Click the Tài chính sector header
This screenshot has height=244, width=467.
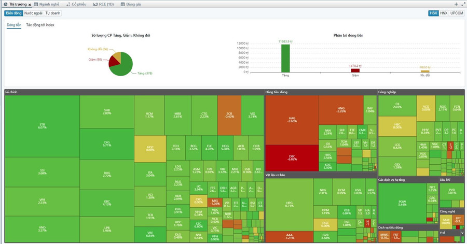tap(134, 92)
